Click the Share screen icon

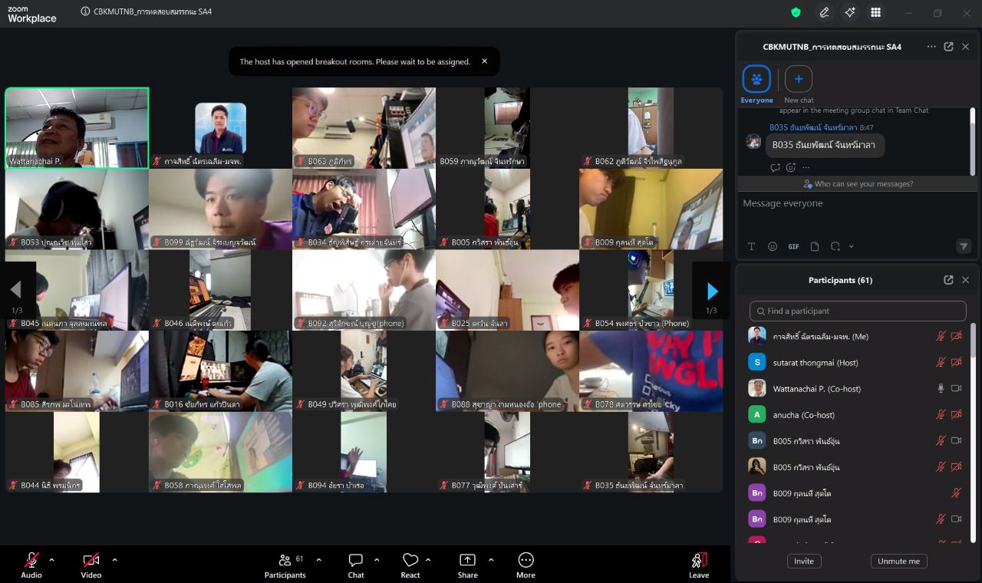click(467, 561)
